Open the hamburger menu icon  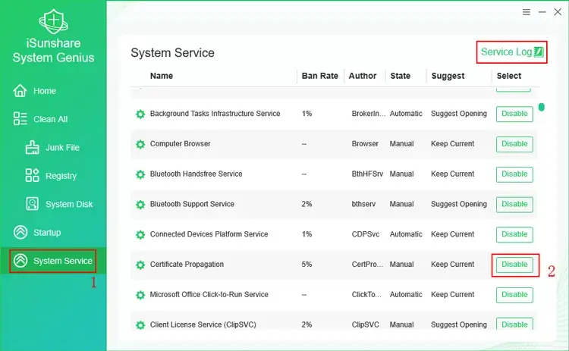[527, 12]
